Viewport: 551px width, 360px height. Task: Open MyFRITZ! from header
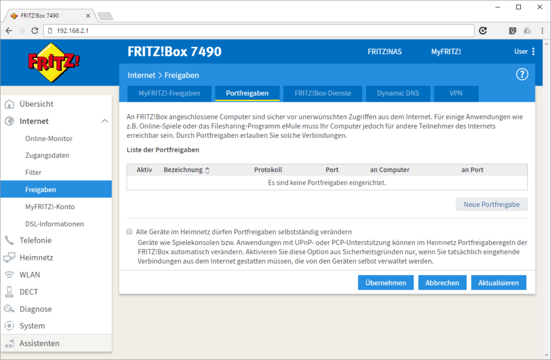(446, 52)
